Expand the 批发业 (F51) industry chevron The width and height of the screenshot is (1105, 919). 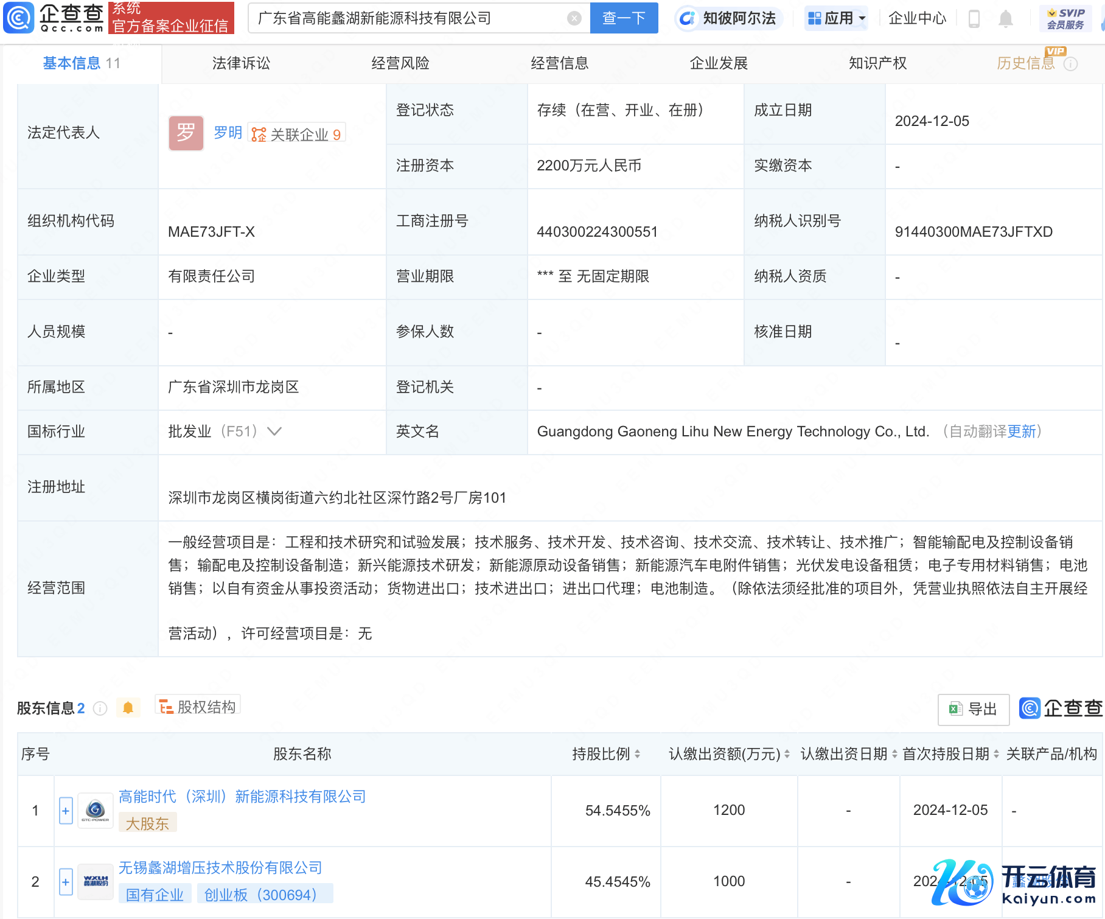coord(274,432)
